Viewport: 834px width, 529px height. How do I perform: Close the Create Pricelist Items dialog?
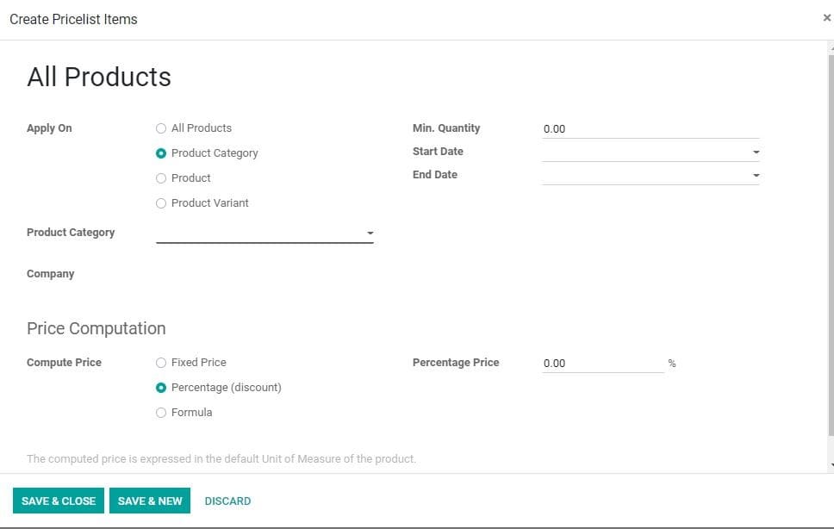[x=826, y=17]
